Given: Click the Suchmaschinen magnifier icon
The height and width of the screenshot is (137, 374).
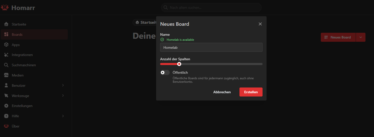Looking at the screenshot, I should 7,65.
